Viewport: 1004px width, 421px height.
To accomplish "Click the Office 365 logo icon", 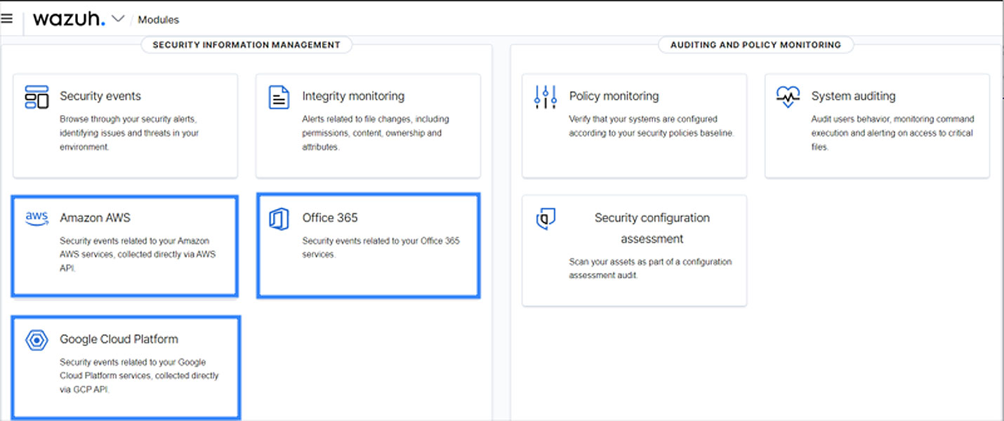I will point(279,219).
